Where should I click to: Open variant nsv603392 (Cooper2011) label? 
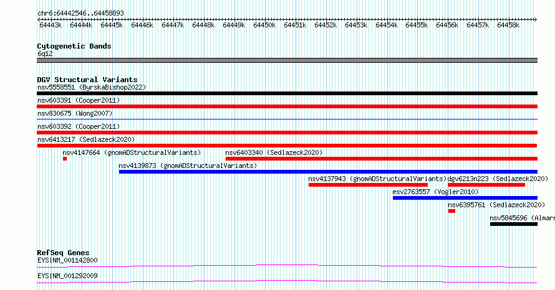point(79,126)
